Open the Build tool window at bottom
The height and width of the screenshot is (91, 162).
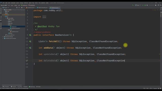coord(26,87)
